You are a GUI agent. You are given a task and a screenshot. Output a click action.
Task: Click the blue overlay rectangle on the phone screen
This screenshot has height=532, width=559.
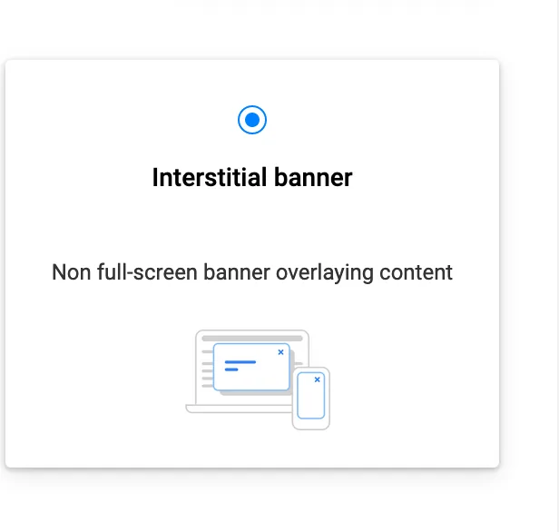(310, 398)
